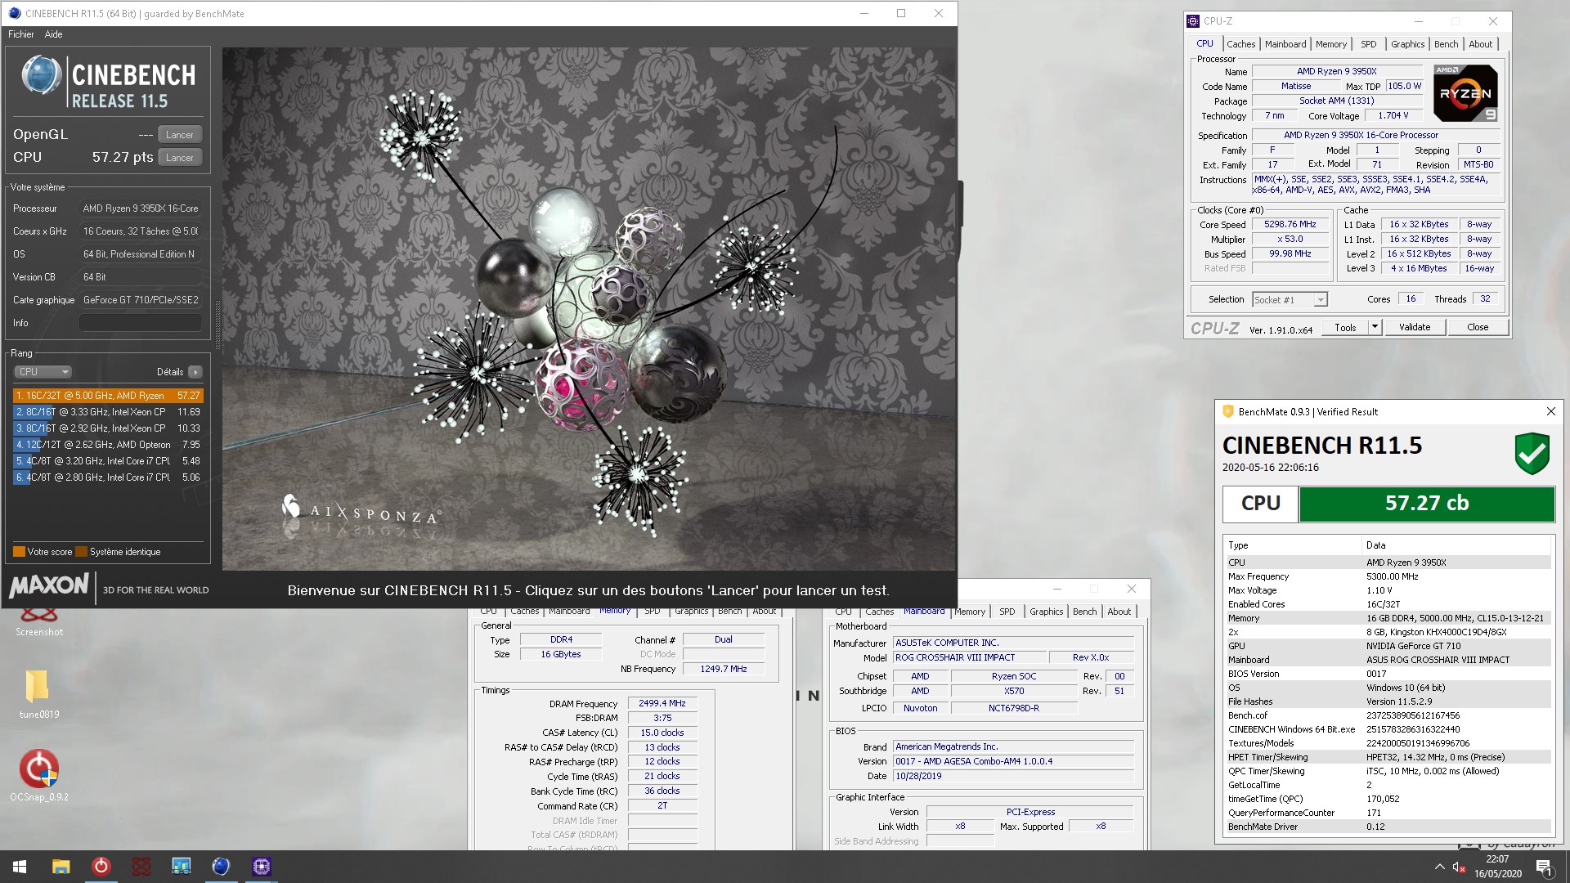Open the taskbar clock showing 22:07
The width and height of the screenshot is (1570, 883).
click(1497, 867)
